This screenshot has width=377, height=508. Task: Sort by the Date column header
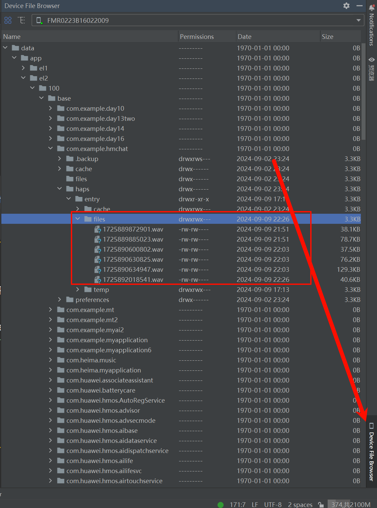pos(244,37)
